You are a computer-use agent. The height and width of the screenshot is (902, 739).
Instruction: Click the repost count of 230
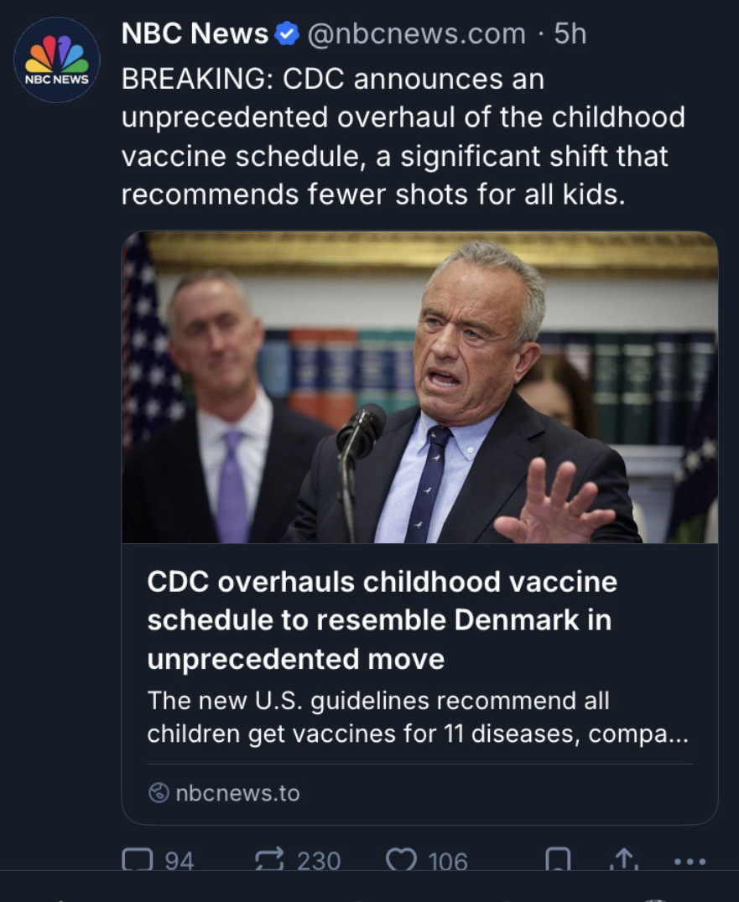pos(319,861)
